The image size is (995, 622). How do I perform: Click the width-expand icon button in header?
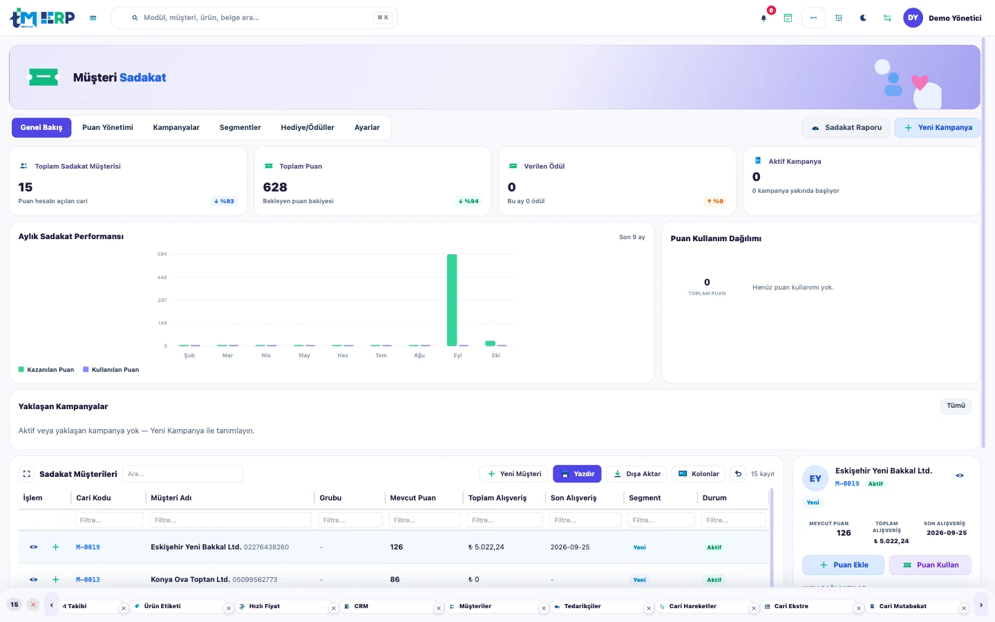(x=813, y=18)
